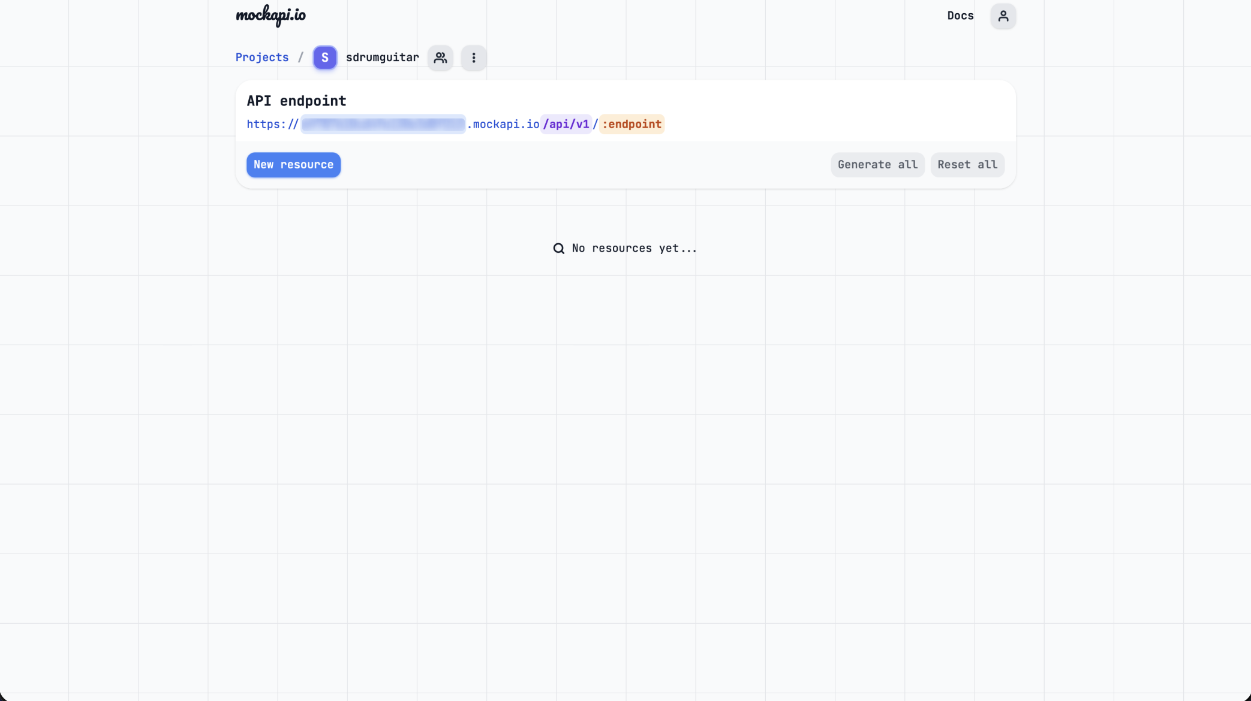Click the sdrumguitar project name
Screen dimensions: 1251x701
click(382, 58)
